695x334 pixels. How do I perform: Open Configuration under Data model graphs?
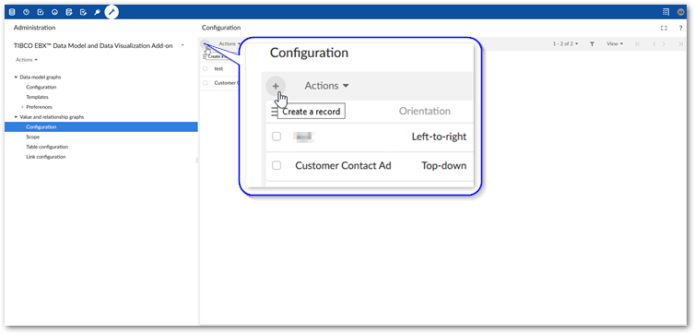coord(41,88)
